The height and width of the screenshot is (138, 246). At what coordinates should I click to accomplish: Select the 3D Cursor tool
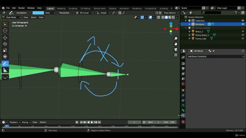point(5,31)
